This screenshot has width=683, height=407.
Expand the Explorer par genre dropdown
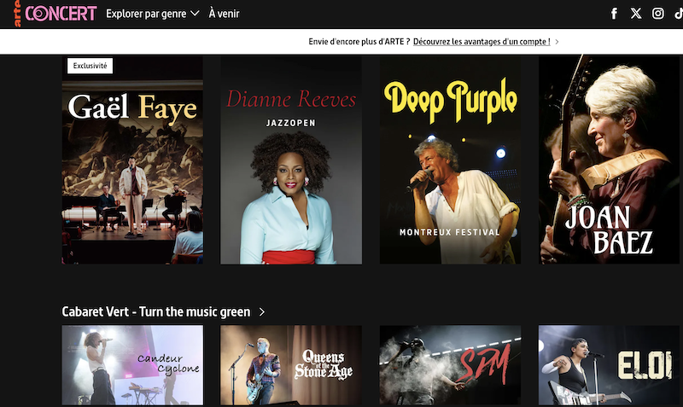153,14
